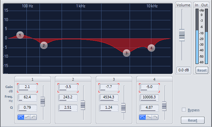Click the band 4 frequency field showing 10008.3
Image resolution: width=212 pixels, height=127 pixels.
point(149,98)
